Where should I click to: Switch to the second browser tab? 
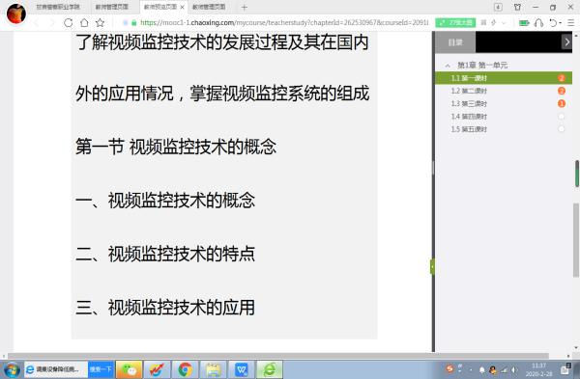tap(112, 7)
